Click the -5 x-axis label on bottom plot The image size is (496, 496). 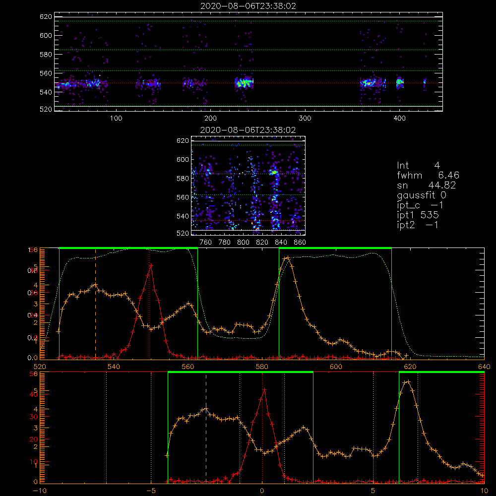pyautogui.click(x=151, y=491)
